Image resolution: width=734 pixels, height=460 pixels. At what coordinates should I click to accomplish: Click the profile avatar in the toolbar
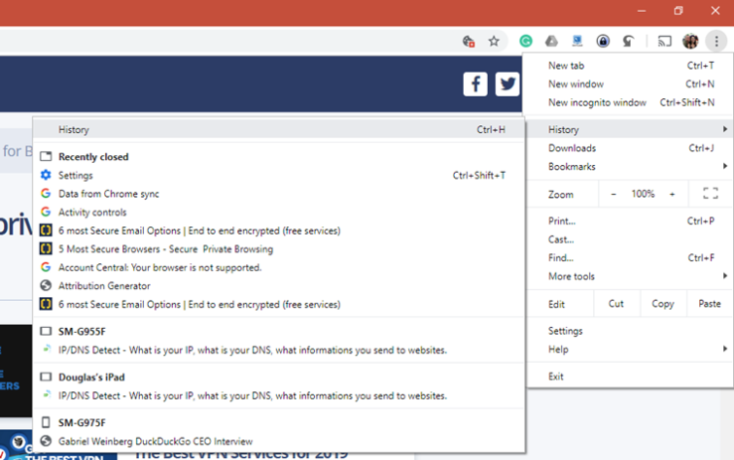690,41
